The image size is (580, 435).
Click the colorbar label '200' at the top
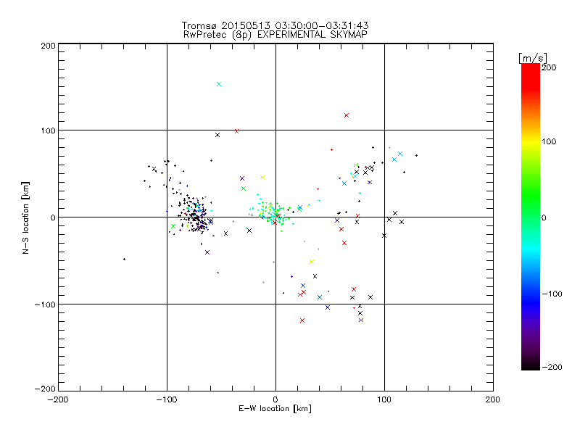549,67
